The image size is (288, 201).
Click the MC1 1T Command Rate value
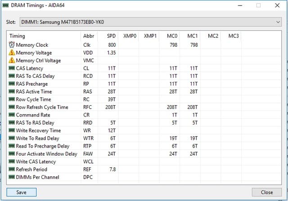pyautogui.click(x=195, y=115)
